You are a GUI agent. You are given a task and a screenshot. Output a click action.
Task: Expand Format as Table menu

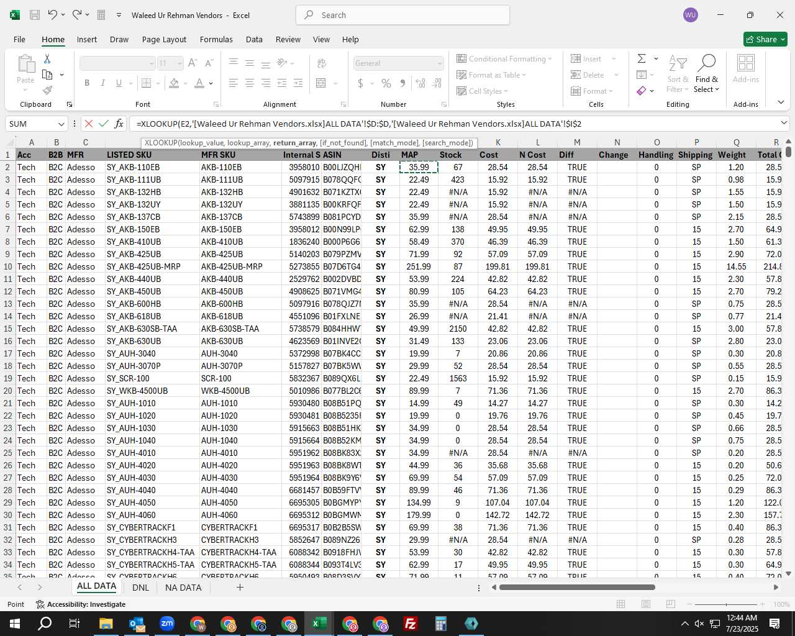[491, 75]
